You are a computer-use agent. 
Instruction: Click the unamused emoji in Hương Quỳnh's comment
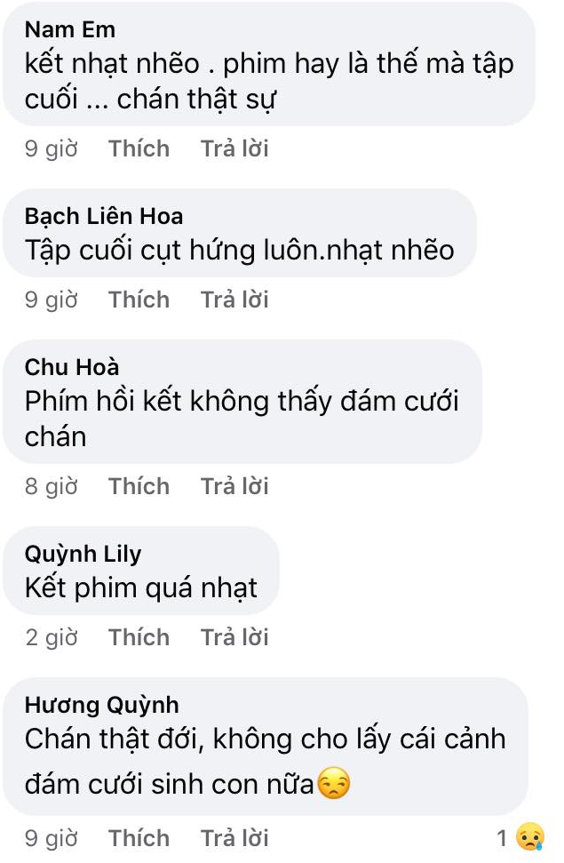click(x=335, y=784)
